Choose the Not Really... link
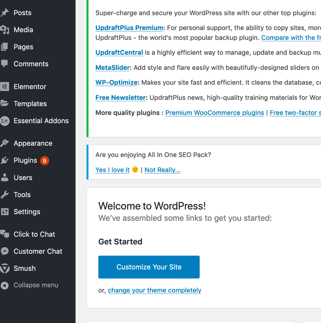Image resolution: width=321 pixels, height=323 pixels. click(162, 170)
